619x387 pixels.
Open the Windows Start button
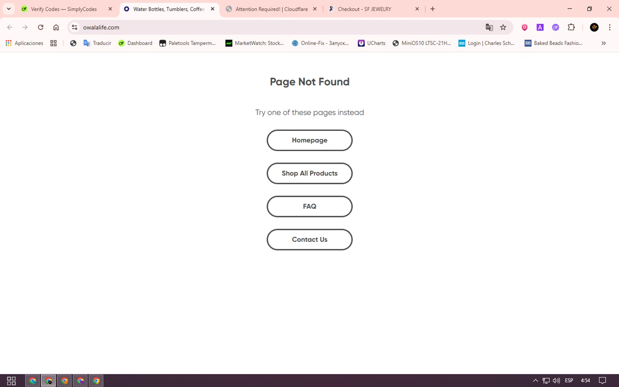[11, 380]
